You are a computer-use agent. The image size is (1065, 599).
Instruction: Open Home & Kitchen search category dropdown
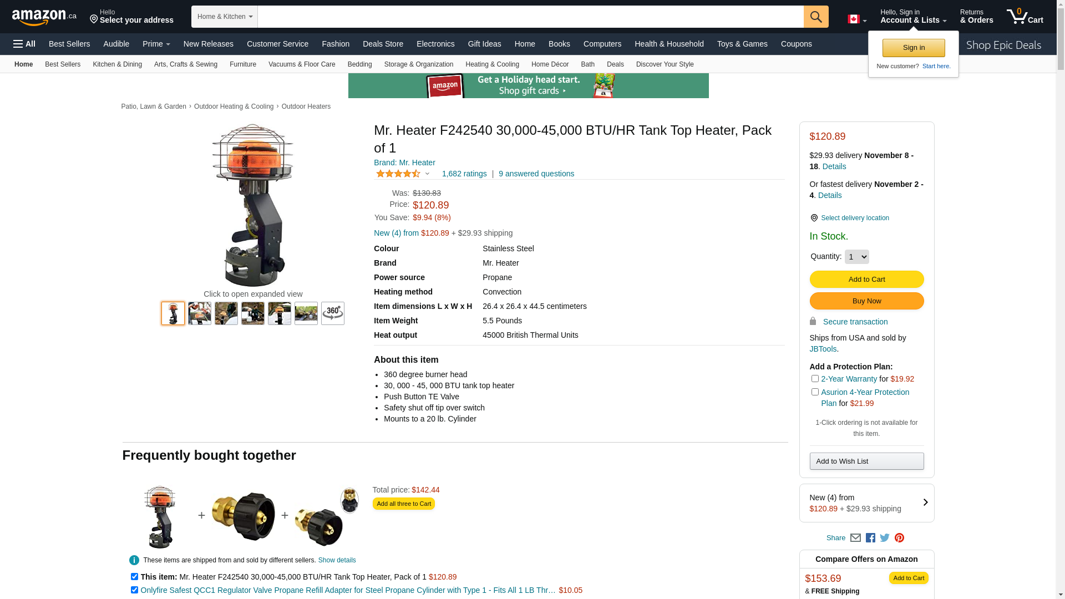pos(225,17)
